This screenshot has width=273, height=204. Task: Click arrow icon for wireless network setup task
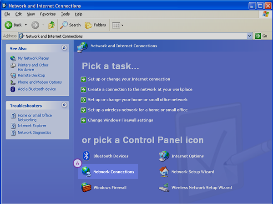[x=84, y=110]
